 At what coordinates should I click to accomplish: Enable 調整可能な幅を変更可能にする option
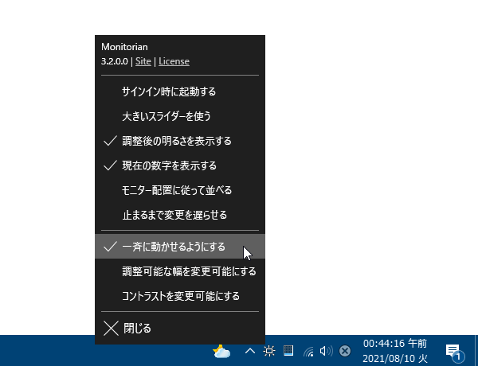(x=180, y=271)
